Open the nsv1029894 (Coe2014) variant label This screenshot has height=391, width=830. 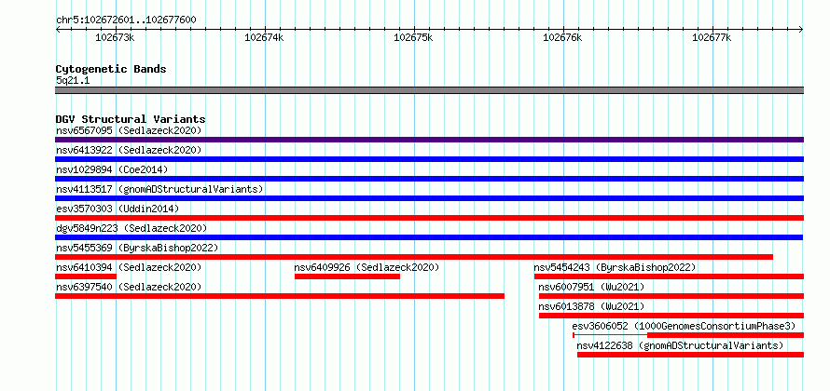coord(112,169)
